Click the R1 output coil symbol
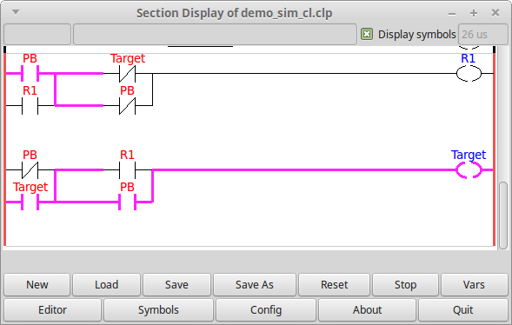Image resolution: width=512 pixels, height=325 pixels. 469,73
